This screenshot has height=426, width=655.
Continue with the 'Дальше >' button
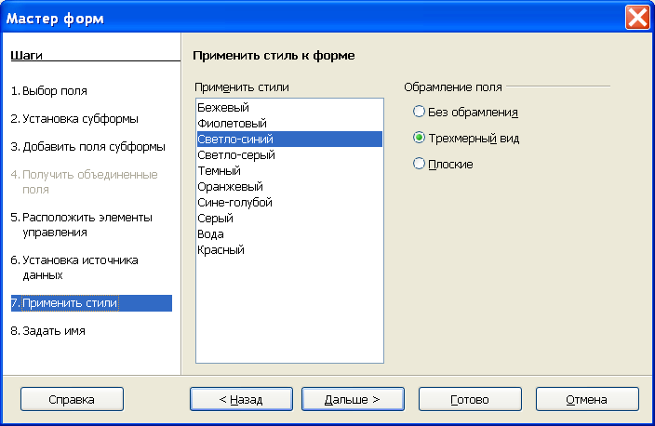point(353,399)
